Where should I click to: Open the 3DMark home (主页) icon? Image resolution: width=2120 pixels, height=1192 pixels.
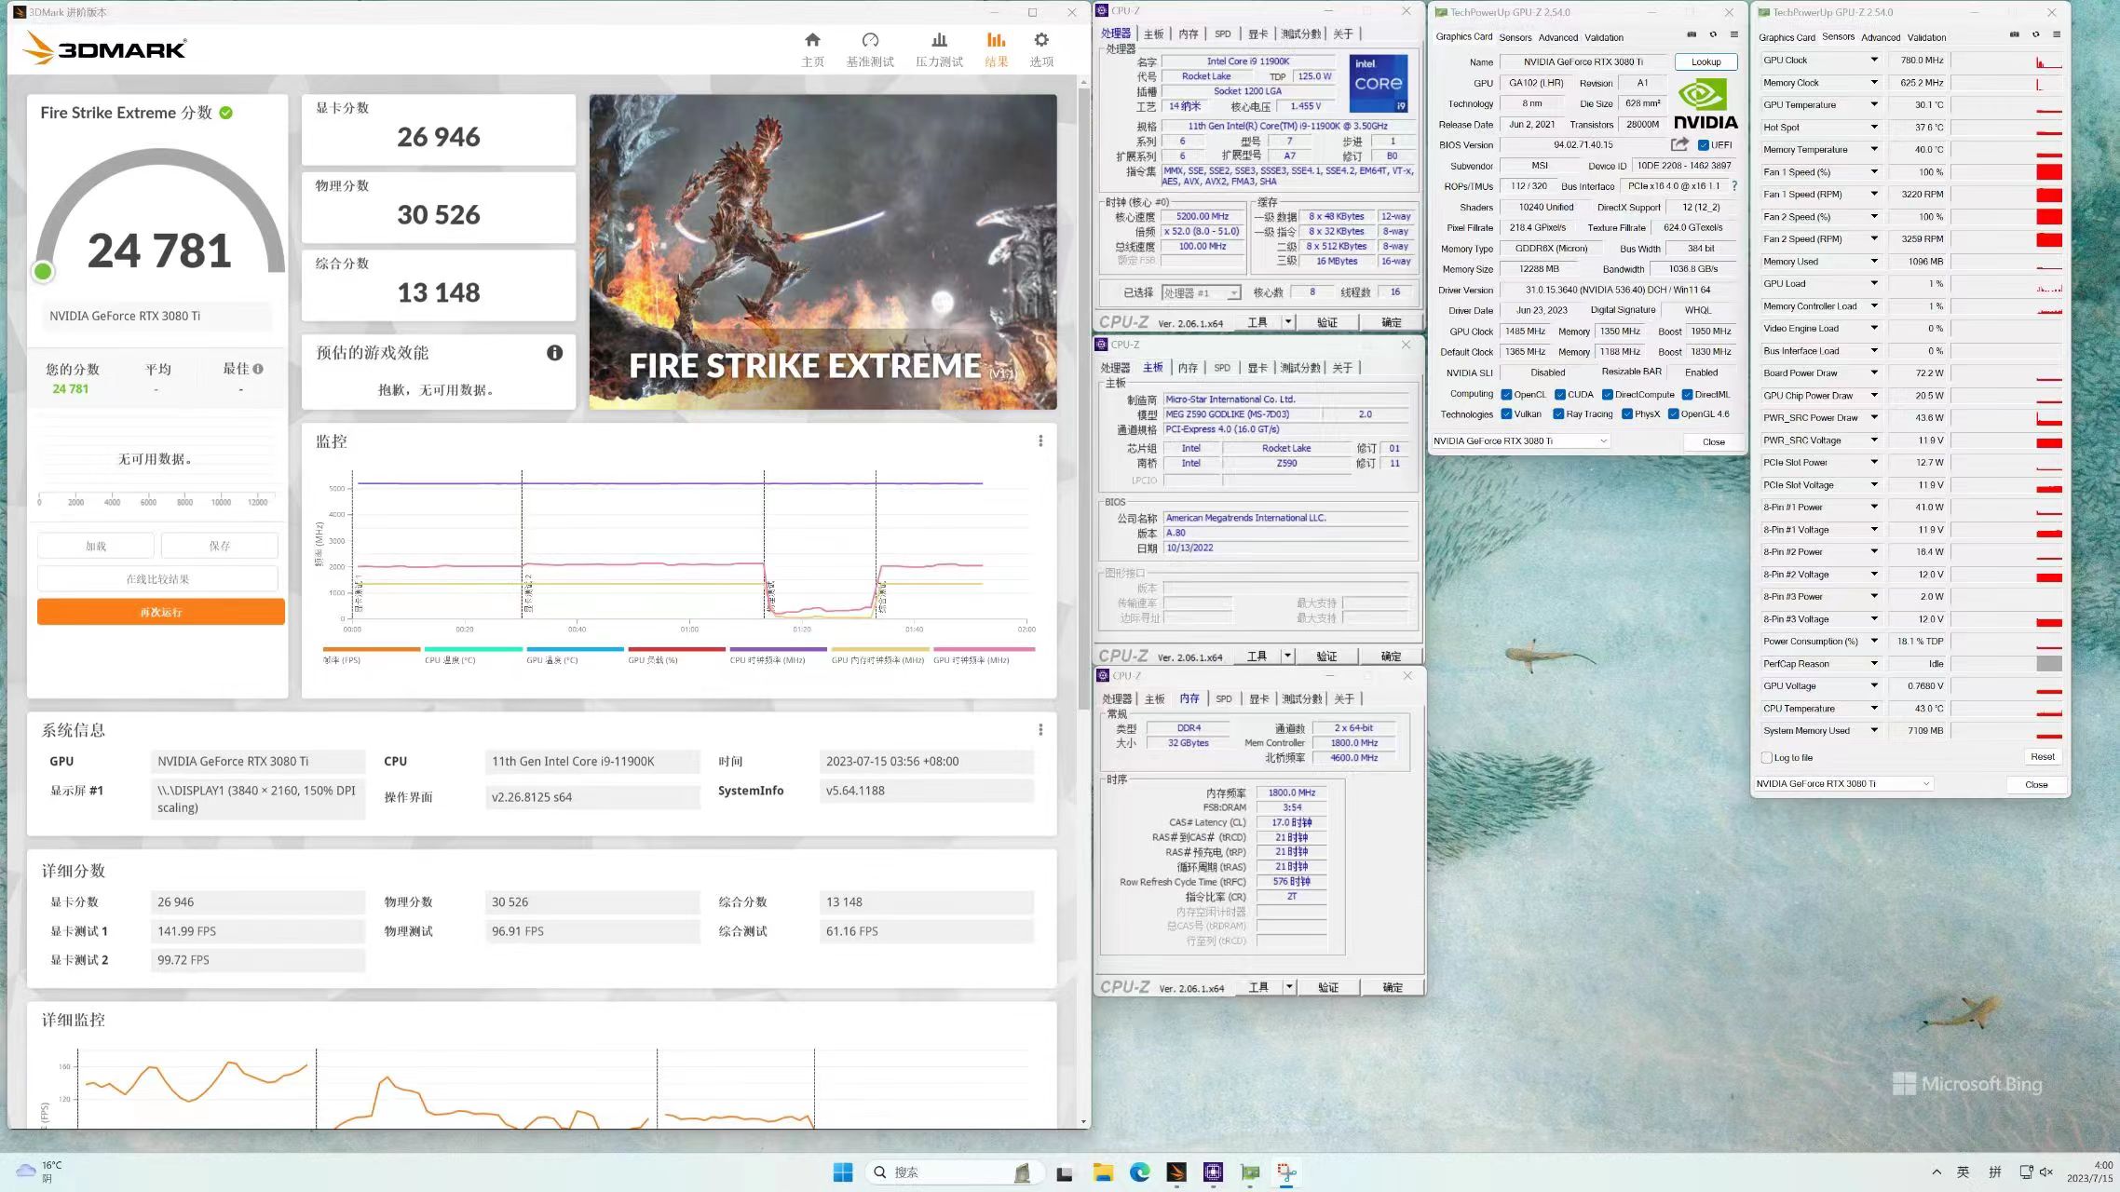812,40
